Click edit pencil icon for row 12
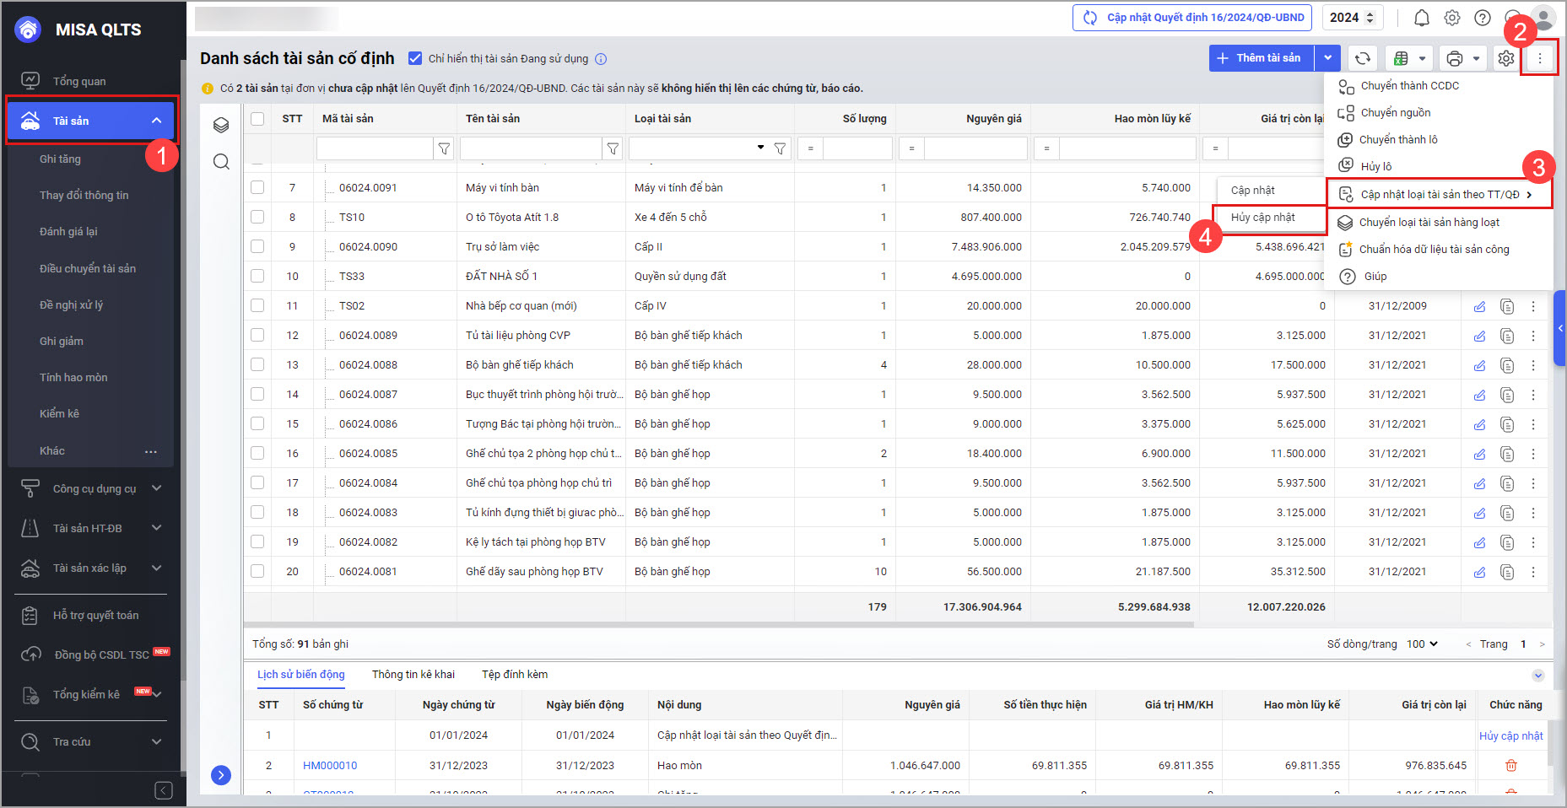The width and height of the screenshot is (1567, 808). (x=1479, y=336)
